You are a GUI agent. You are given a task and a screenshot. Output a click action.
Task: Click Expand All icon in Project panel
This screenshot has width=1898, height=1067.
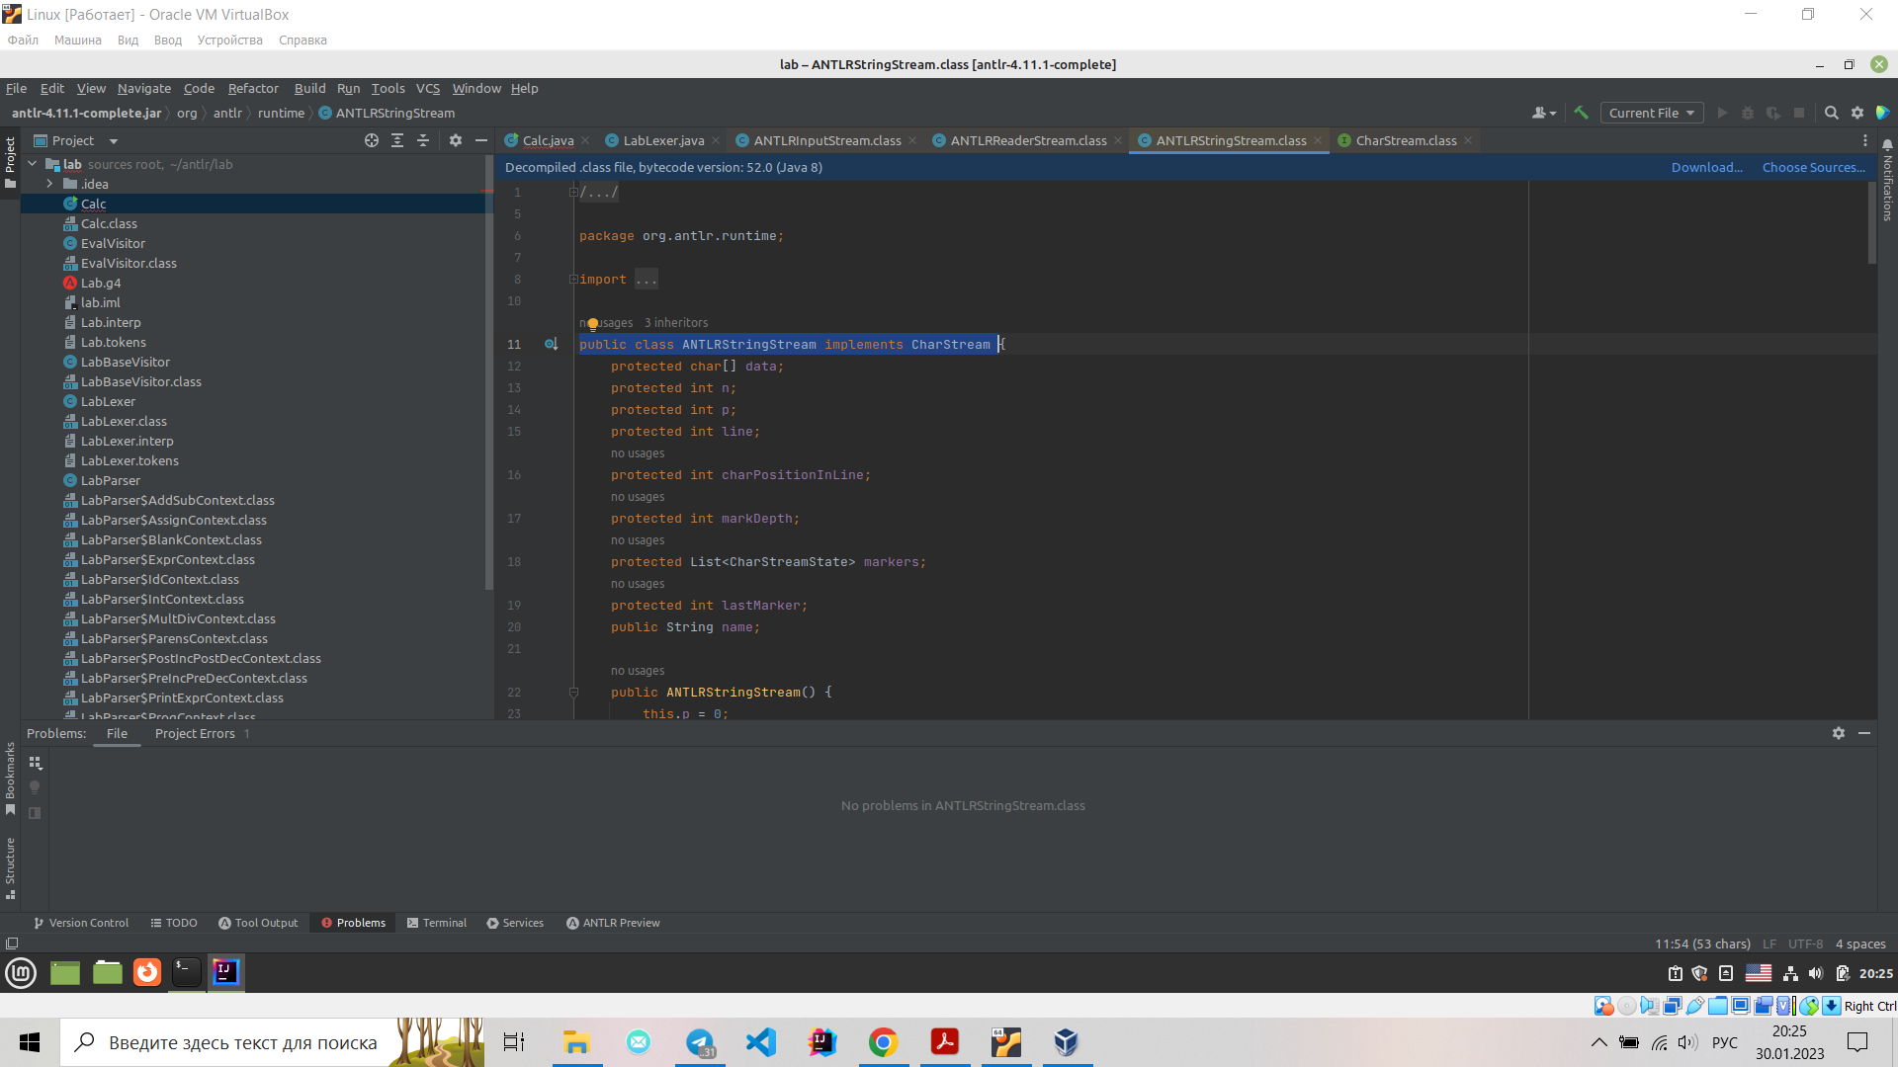397,140
